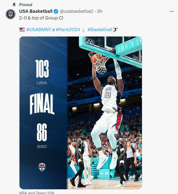Click the handball player emoji after #Basketball
Image resolution: width=178 pixels, height=194 pixels.
pos(116,29)
